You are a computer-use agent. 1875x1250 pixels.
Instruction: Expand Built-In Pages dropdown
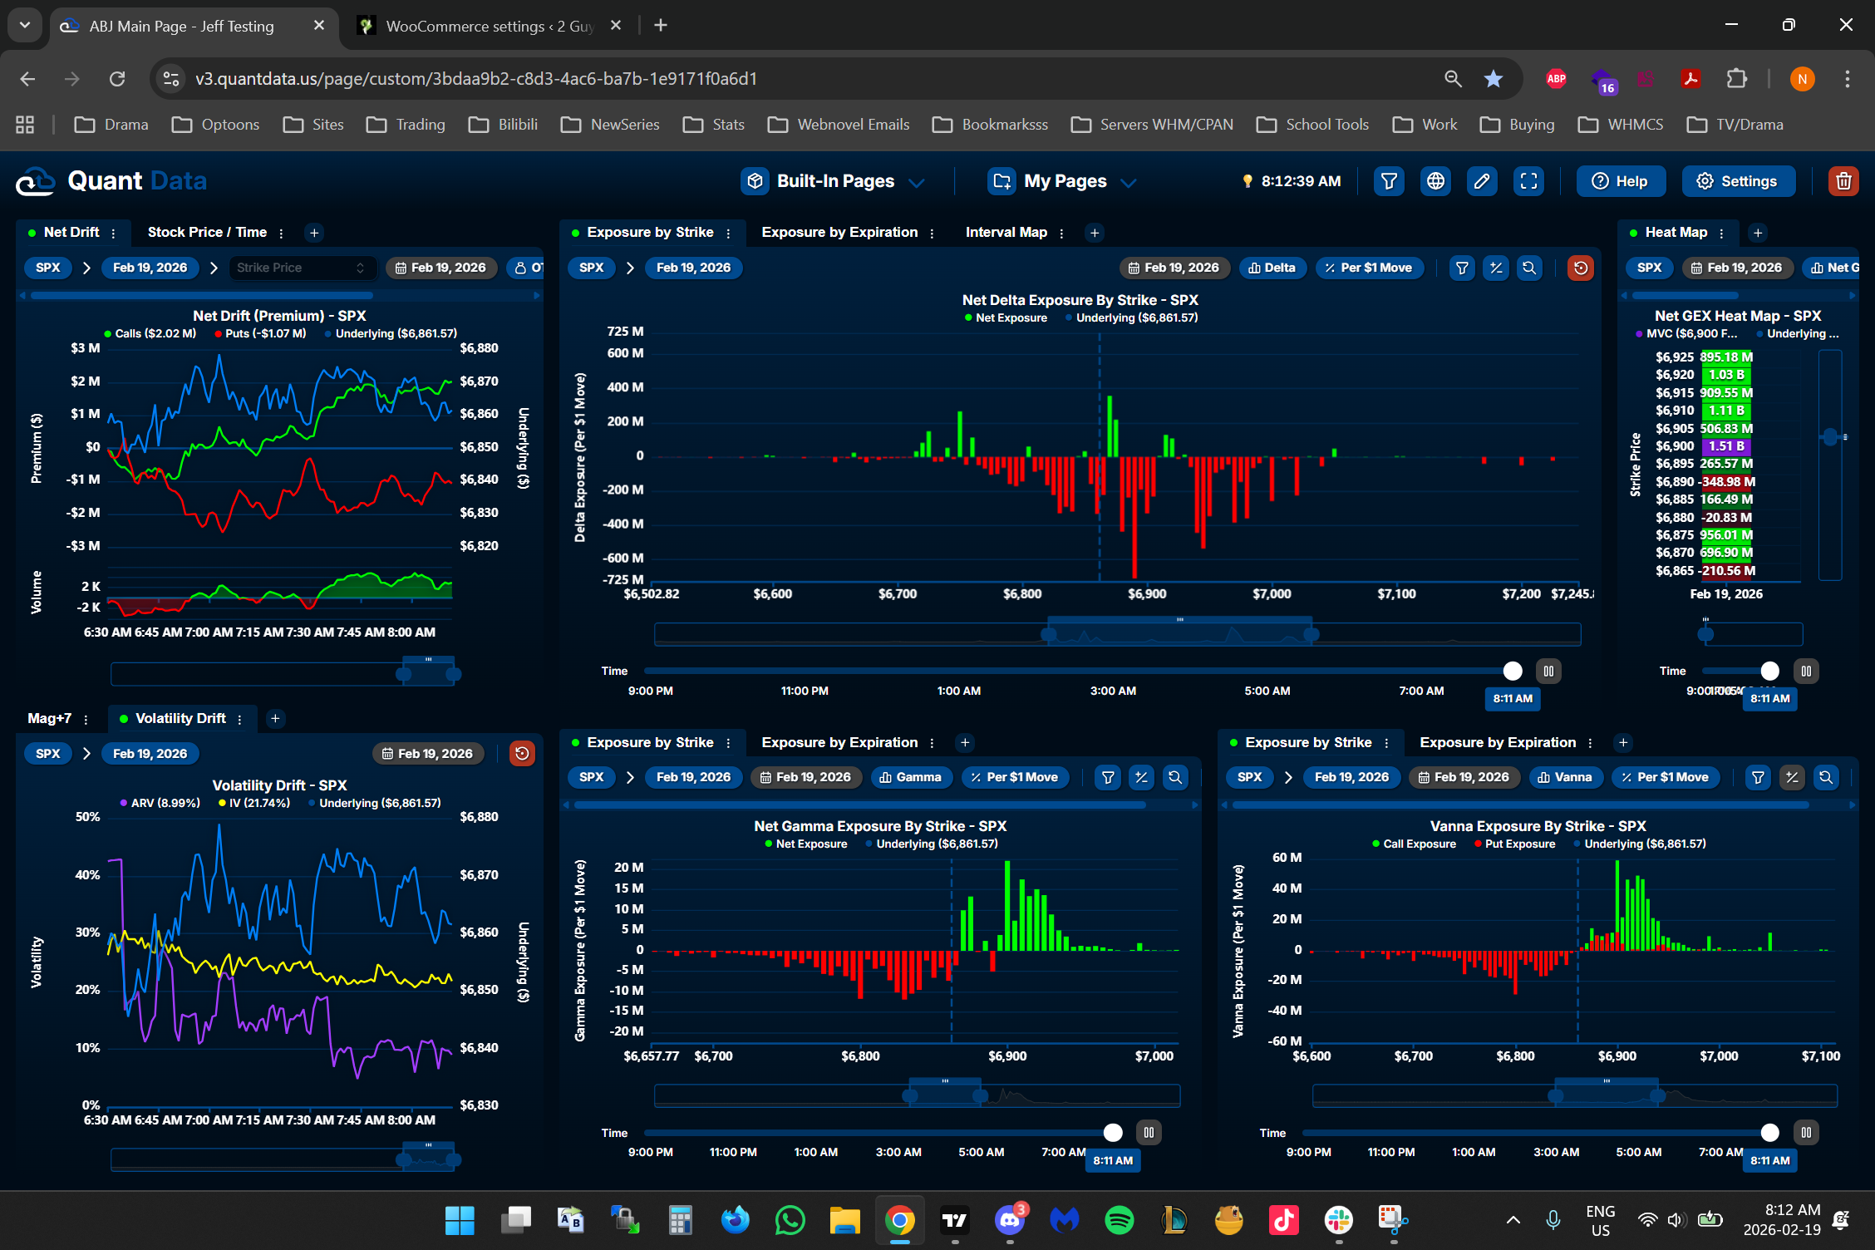coord(834,181)
